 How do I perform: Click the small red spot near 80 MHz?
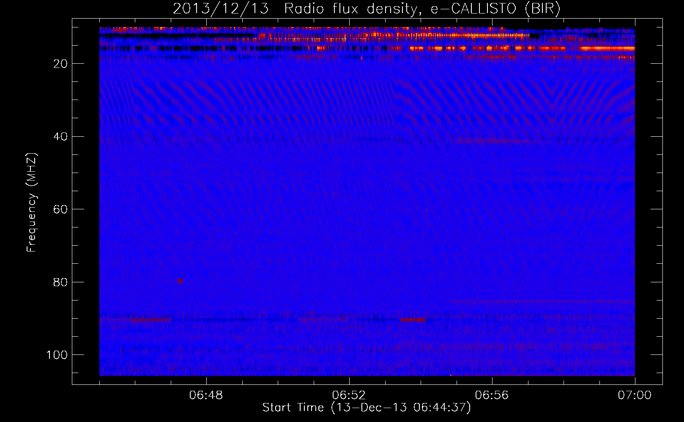(180, 281)
